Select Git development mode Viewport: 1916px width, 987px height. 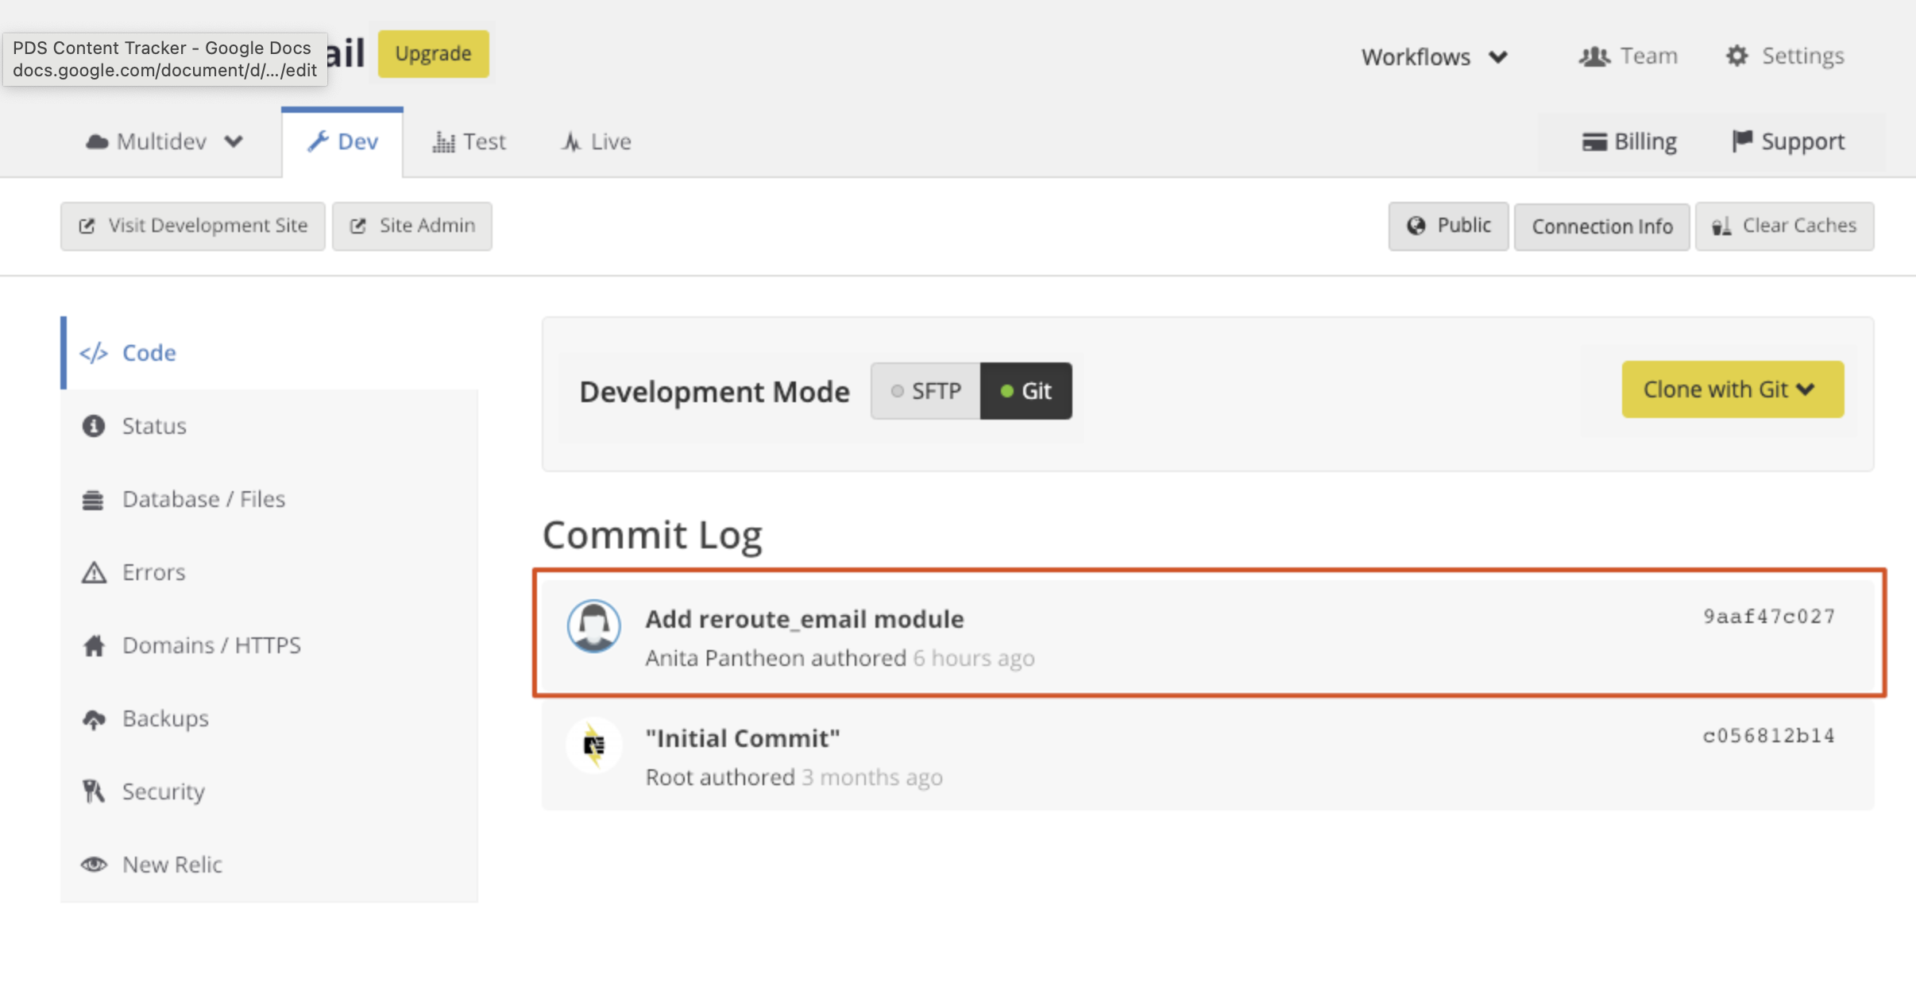(1026, 390)
